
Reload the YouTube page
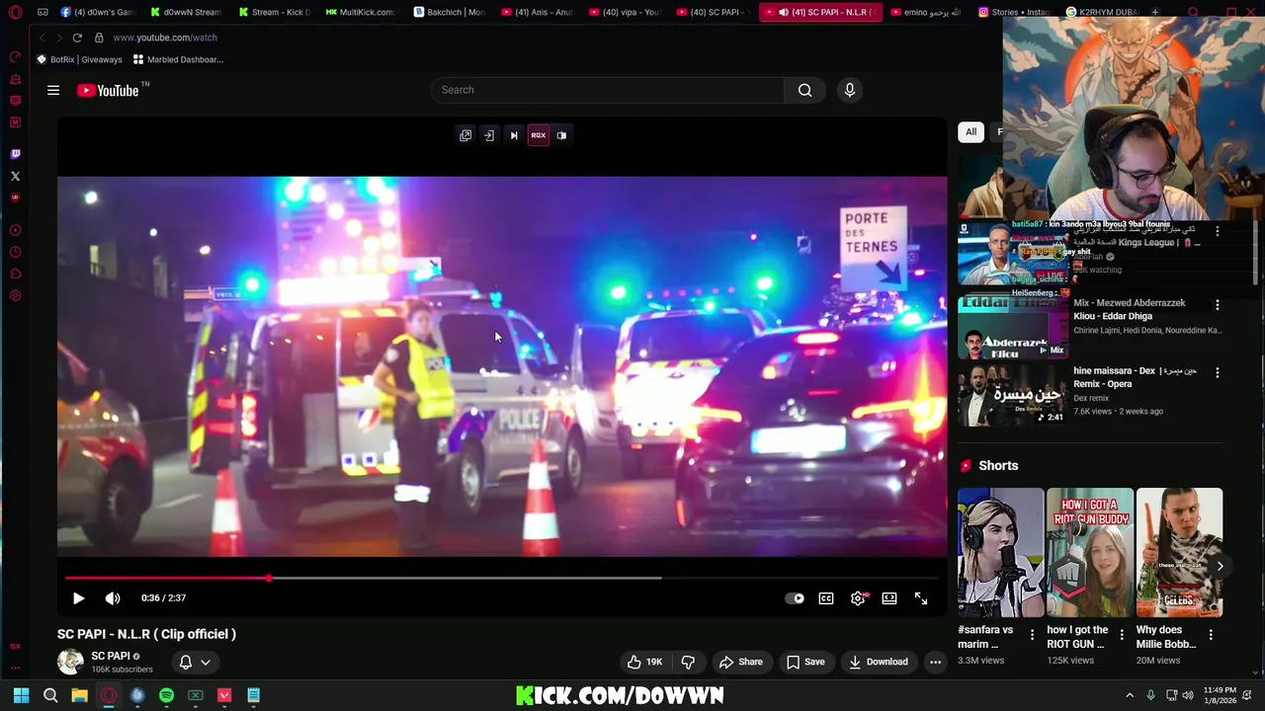tap(77, 38)
